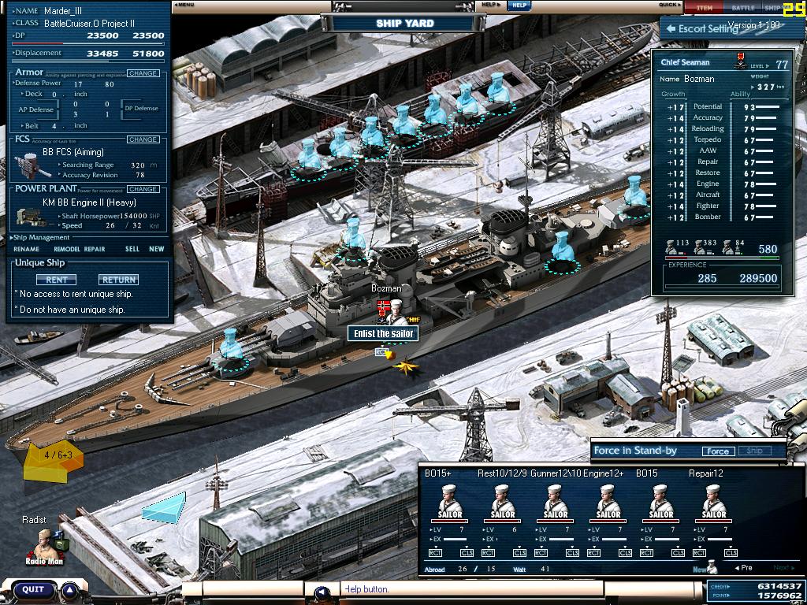This screenshot has height=605, width=807.
Task: Open the MENU flyout at the top bar
Action: click(x=184, y=5)
